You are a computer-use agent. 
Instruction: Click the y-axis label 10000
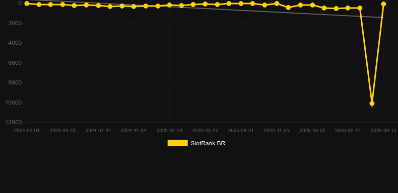(14, 103)
